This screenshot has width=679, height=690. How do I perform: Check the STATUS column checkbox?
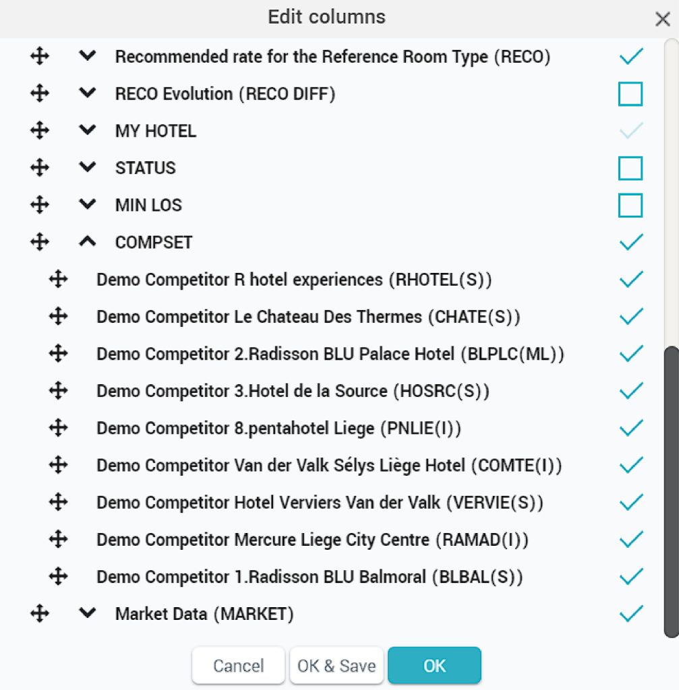pyautogui.click(x=630, y=168)
